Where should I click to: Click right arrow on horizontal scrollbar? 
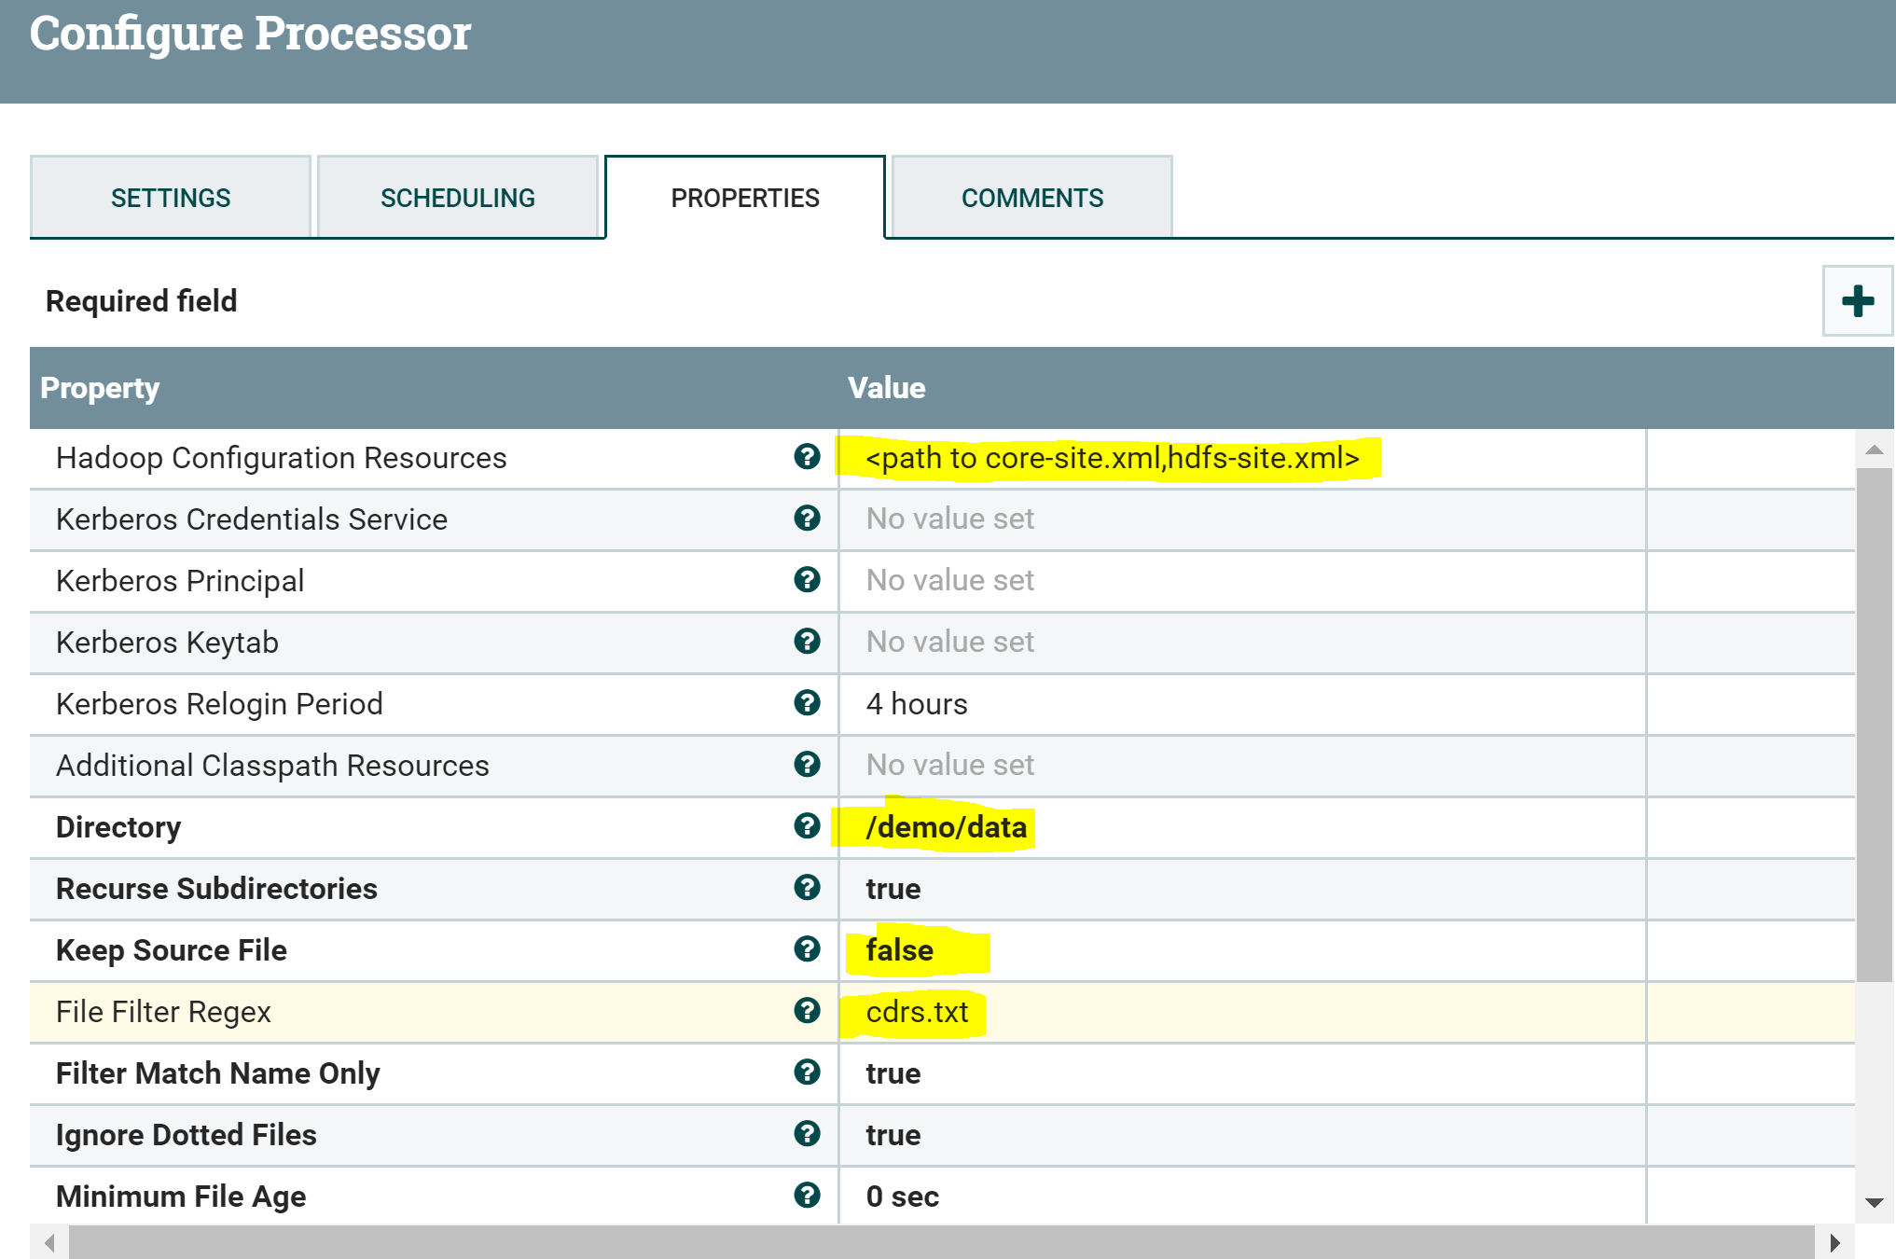[x=1834, y=1242]
